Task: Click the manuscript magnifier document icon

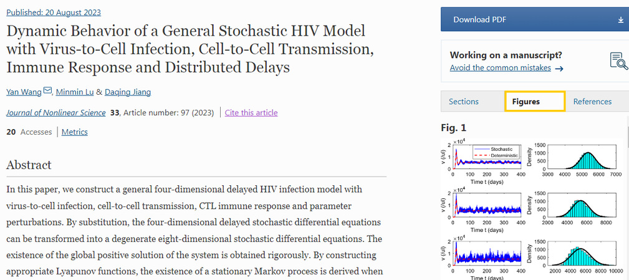Action: click(618, 60)
